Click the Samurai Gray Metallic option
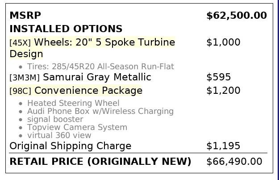This screenshot has height=180, width=279. [97, 77]
